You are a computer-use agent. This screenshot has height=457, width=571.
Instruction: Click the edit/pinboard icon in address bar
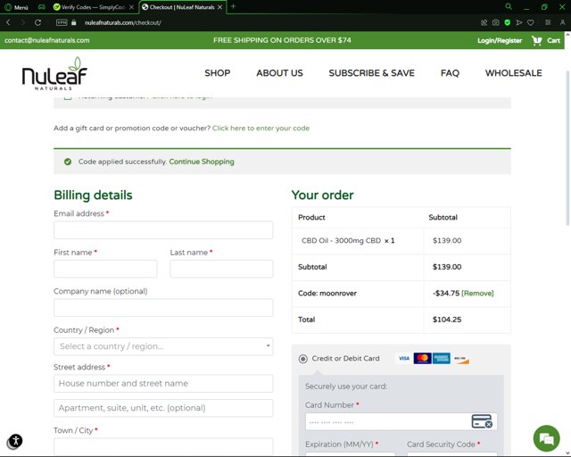click(484, 22)
